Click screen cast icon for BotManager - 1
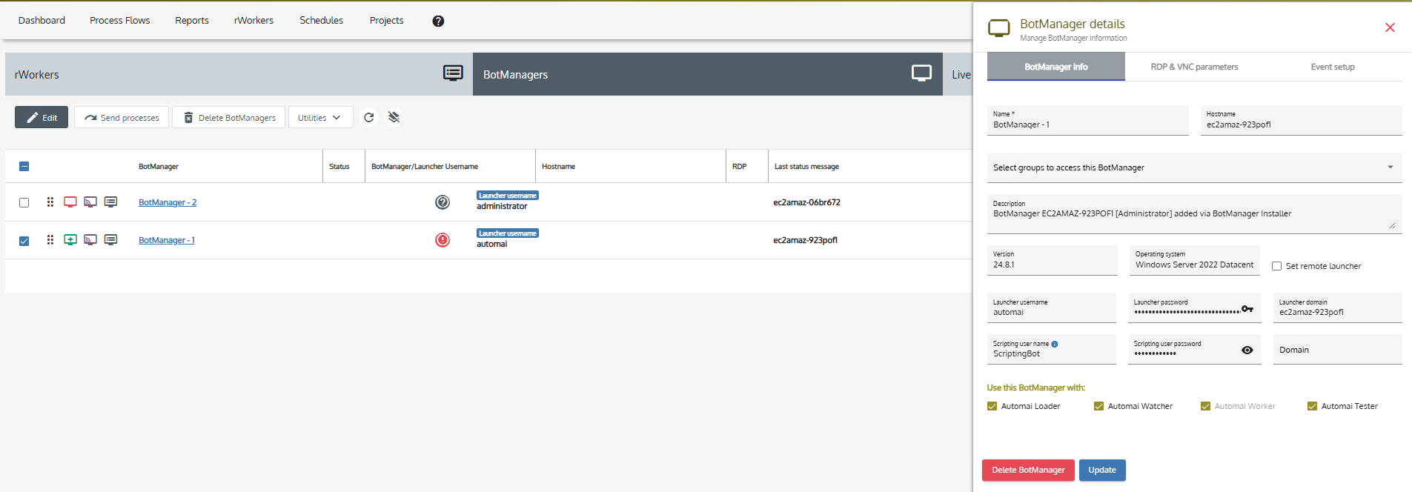The image size is (1412, 492). [x=90, y=239]
